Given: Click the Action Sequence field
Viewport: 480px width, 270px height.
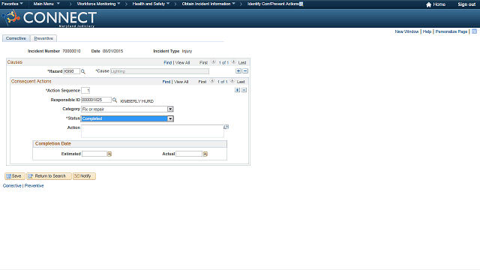Looking at the screenshot, I should coord(85,90).
